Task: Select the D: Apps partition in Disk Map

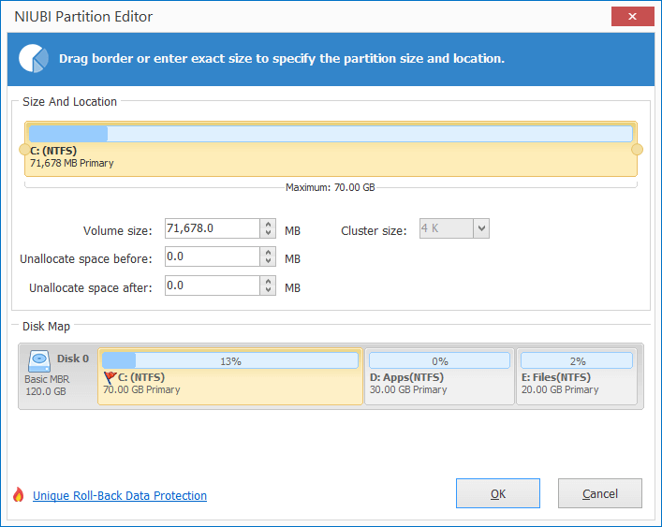Action: 439,376
